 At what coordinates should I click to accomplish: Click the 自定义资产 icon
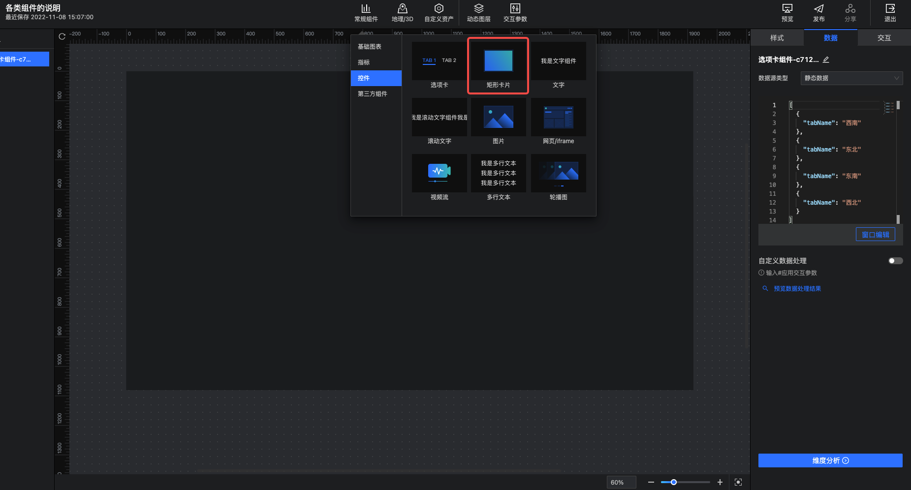point(439,13)
